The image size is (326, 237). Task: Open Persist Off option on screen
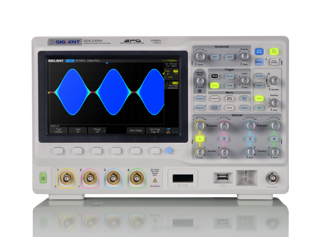click(x=97, y=130)
